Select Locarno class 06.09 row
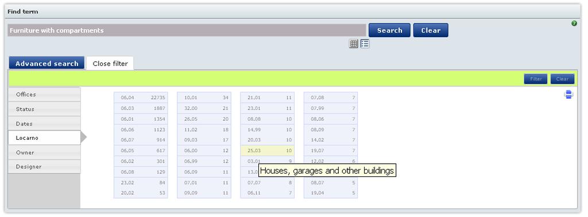588x217 pixels. tap(204, 172)
